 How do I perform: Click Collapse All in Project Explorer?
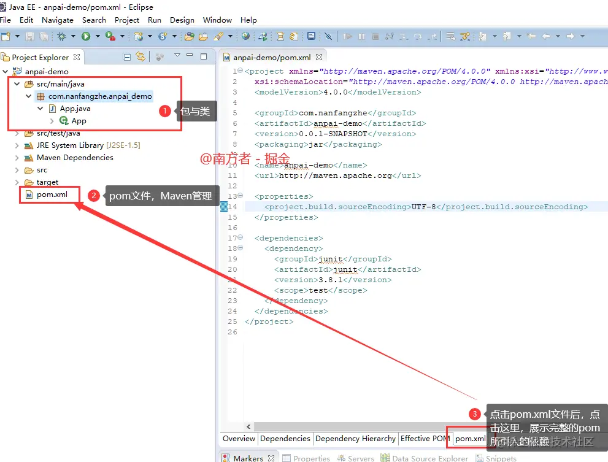[127, 57]
